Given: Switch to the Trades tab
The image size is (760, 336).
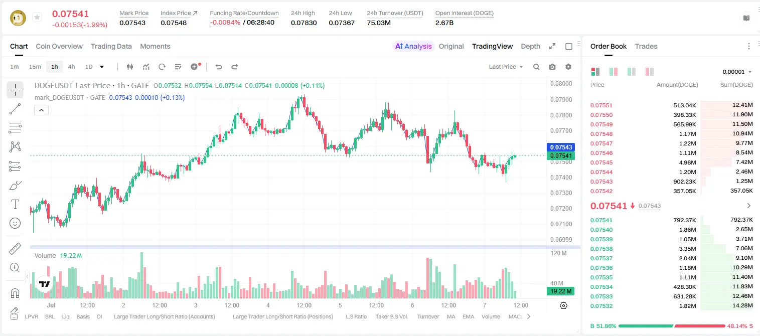Looking at the screenshot, I should click(x=646, y=46).
